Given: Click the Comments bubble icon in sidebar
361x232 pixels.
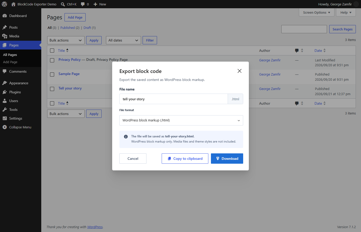Looking at the screenshot, I should [5, 71].
